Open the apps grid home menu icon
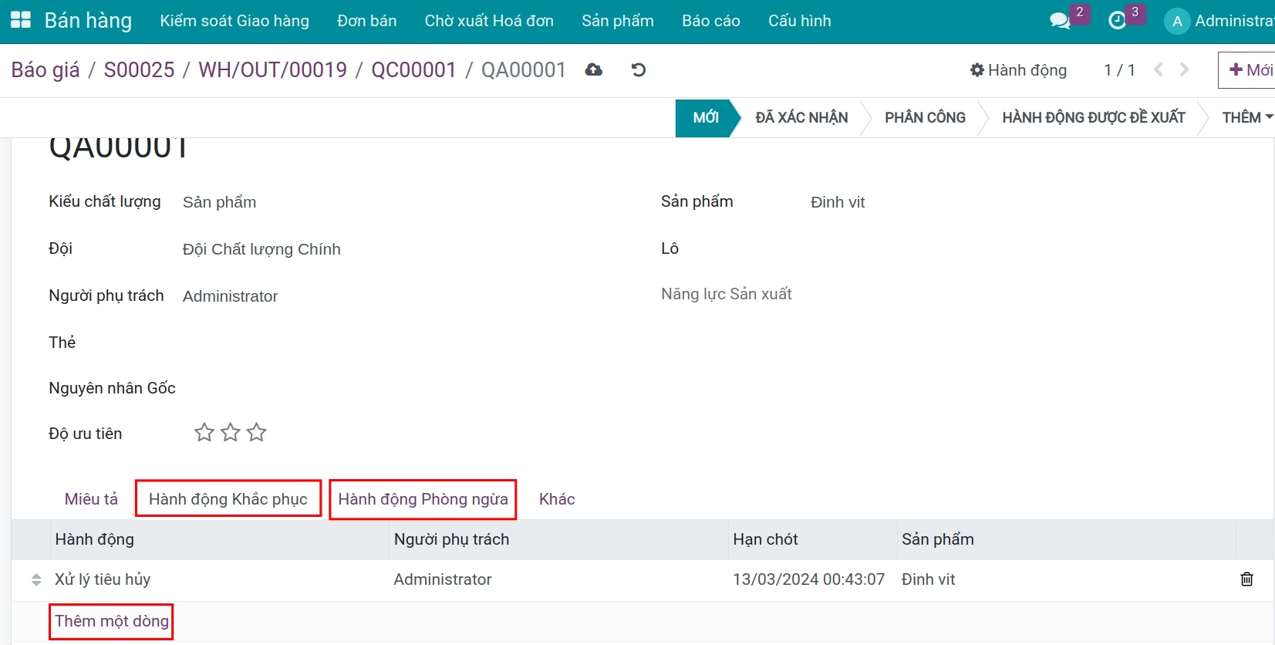 (21, 20)
